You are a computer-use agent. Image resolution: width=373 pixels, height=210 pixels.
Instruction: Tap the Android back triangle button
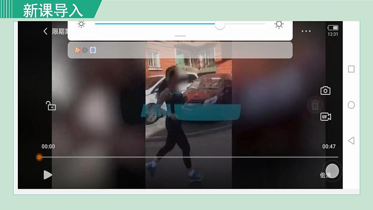point(351,140)
